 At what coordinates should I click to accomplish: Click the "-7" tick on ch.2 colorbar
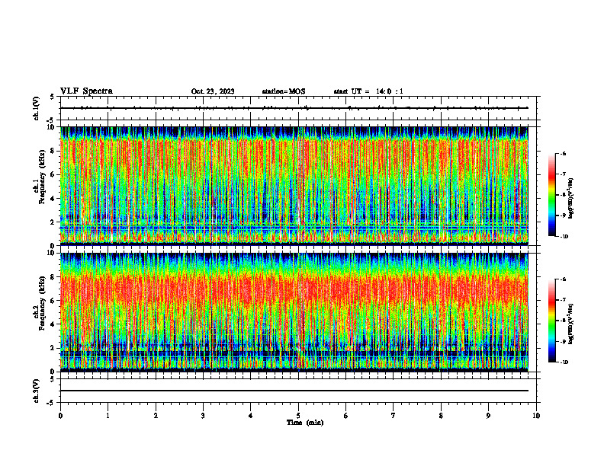pos(563,300)
